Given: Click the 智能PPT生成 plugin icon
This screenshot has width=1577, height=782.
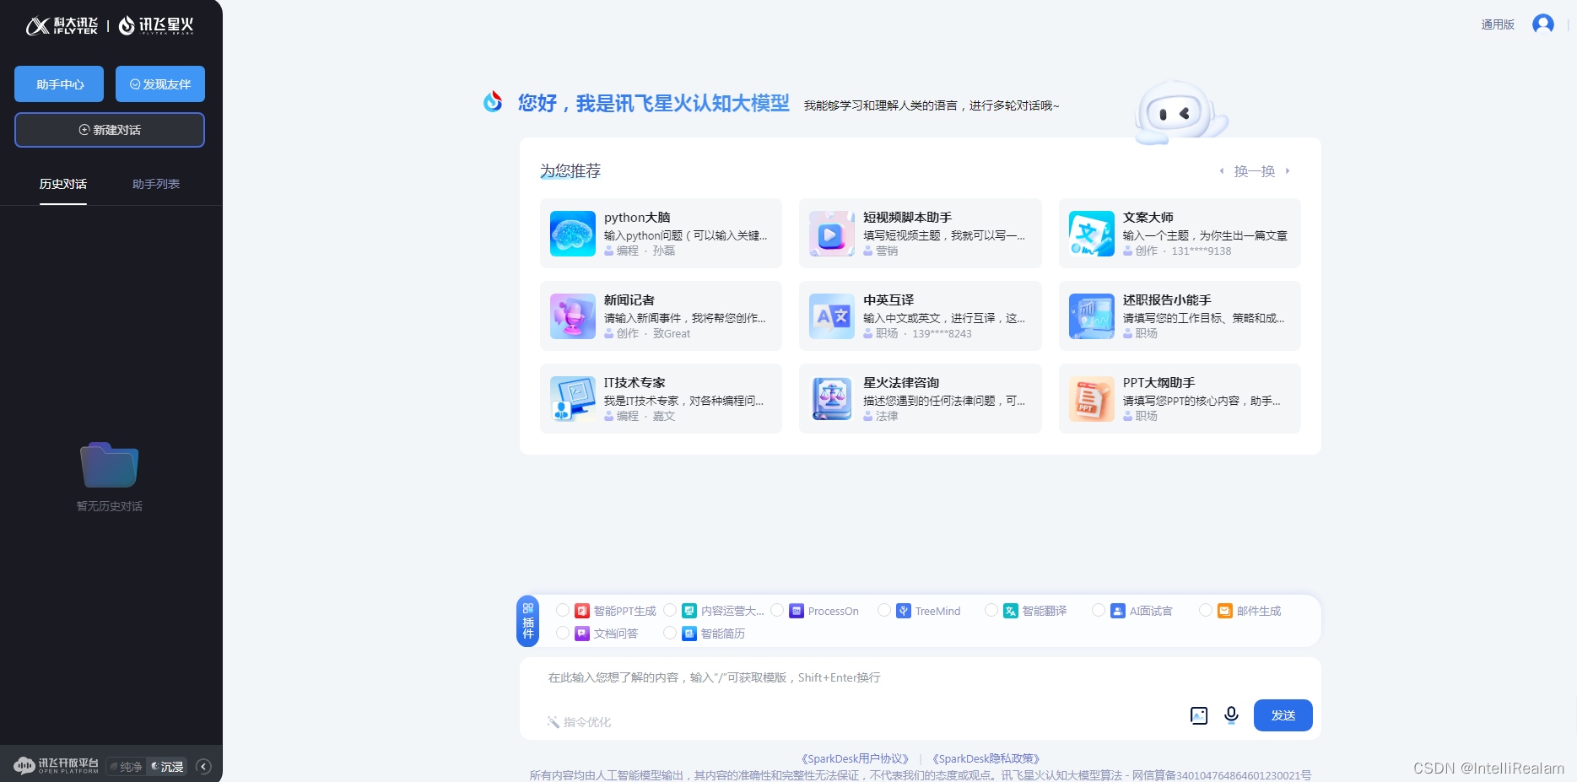Looking at the screenshot, I should tap(582, 611).
